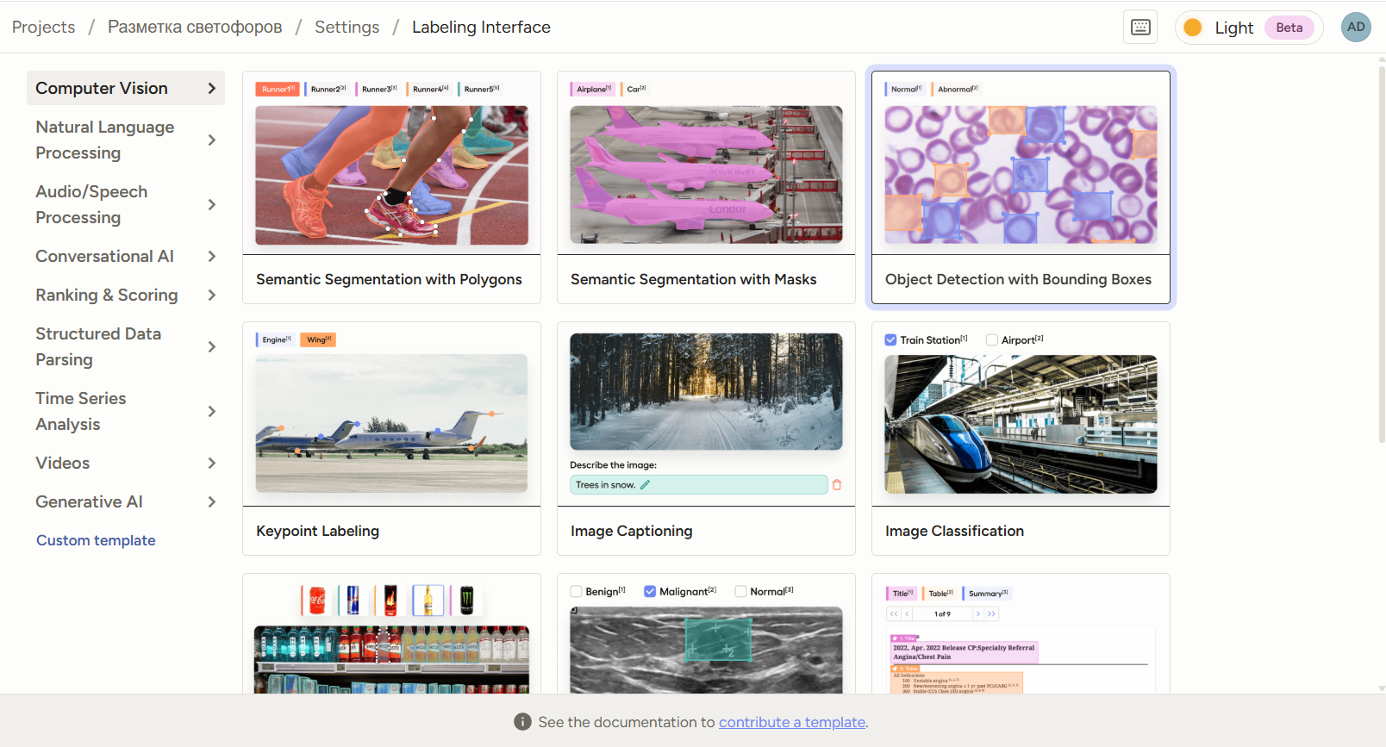Click the trash icon beside caption
This screenshot has height=747, width=1386.
click(836, 485)
